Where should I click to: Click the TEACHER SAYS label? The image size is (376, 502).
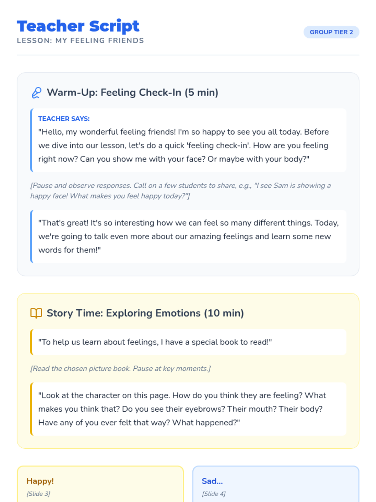pyautogui.click(x=64, y=119)
